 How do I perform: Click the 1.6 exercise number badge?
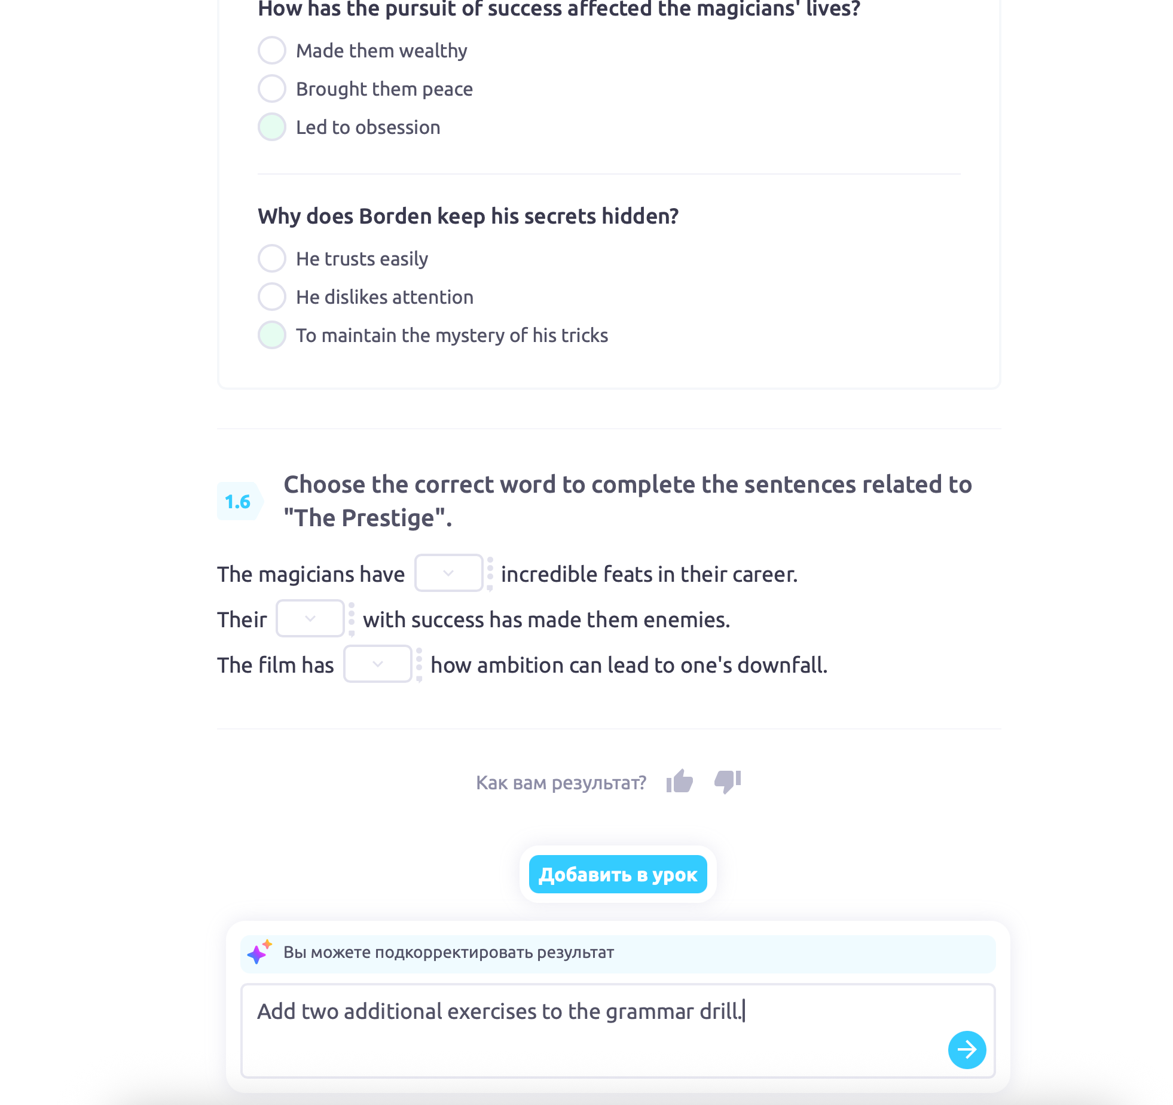[x=238, y=502]
